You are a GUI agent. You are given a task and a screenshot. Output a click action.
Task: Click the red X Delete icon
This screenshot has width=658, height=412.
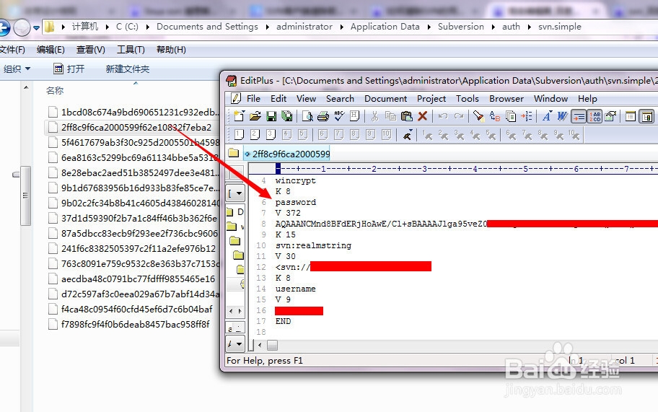(423, 115)
